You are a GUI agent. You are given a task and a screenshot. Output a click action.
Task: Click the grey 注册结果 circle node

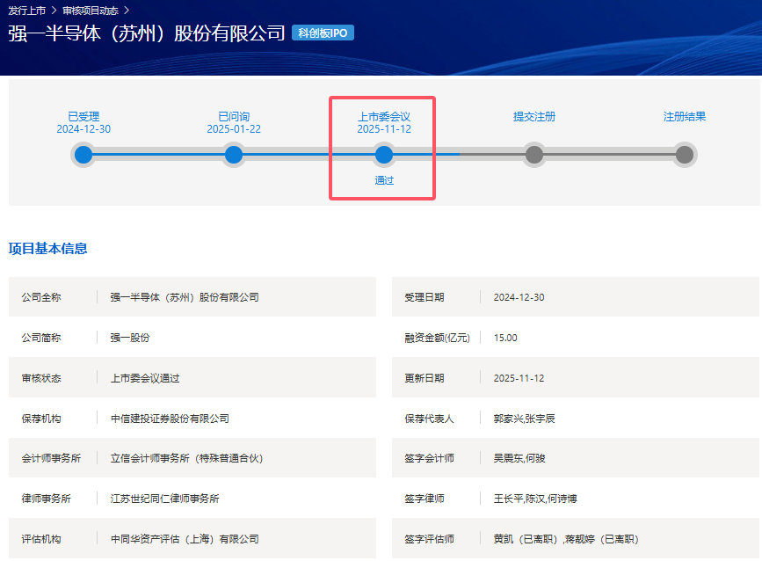(x=685, y=156)
